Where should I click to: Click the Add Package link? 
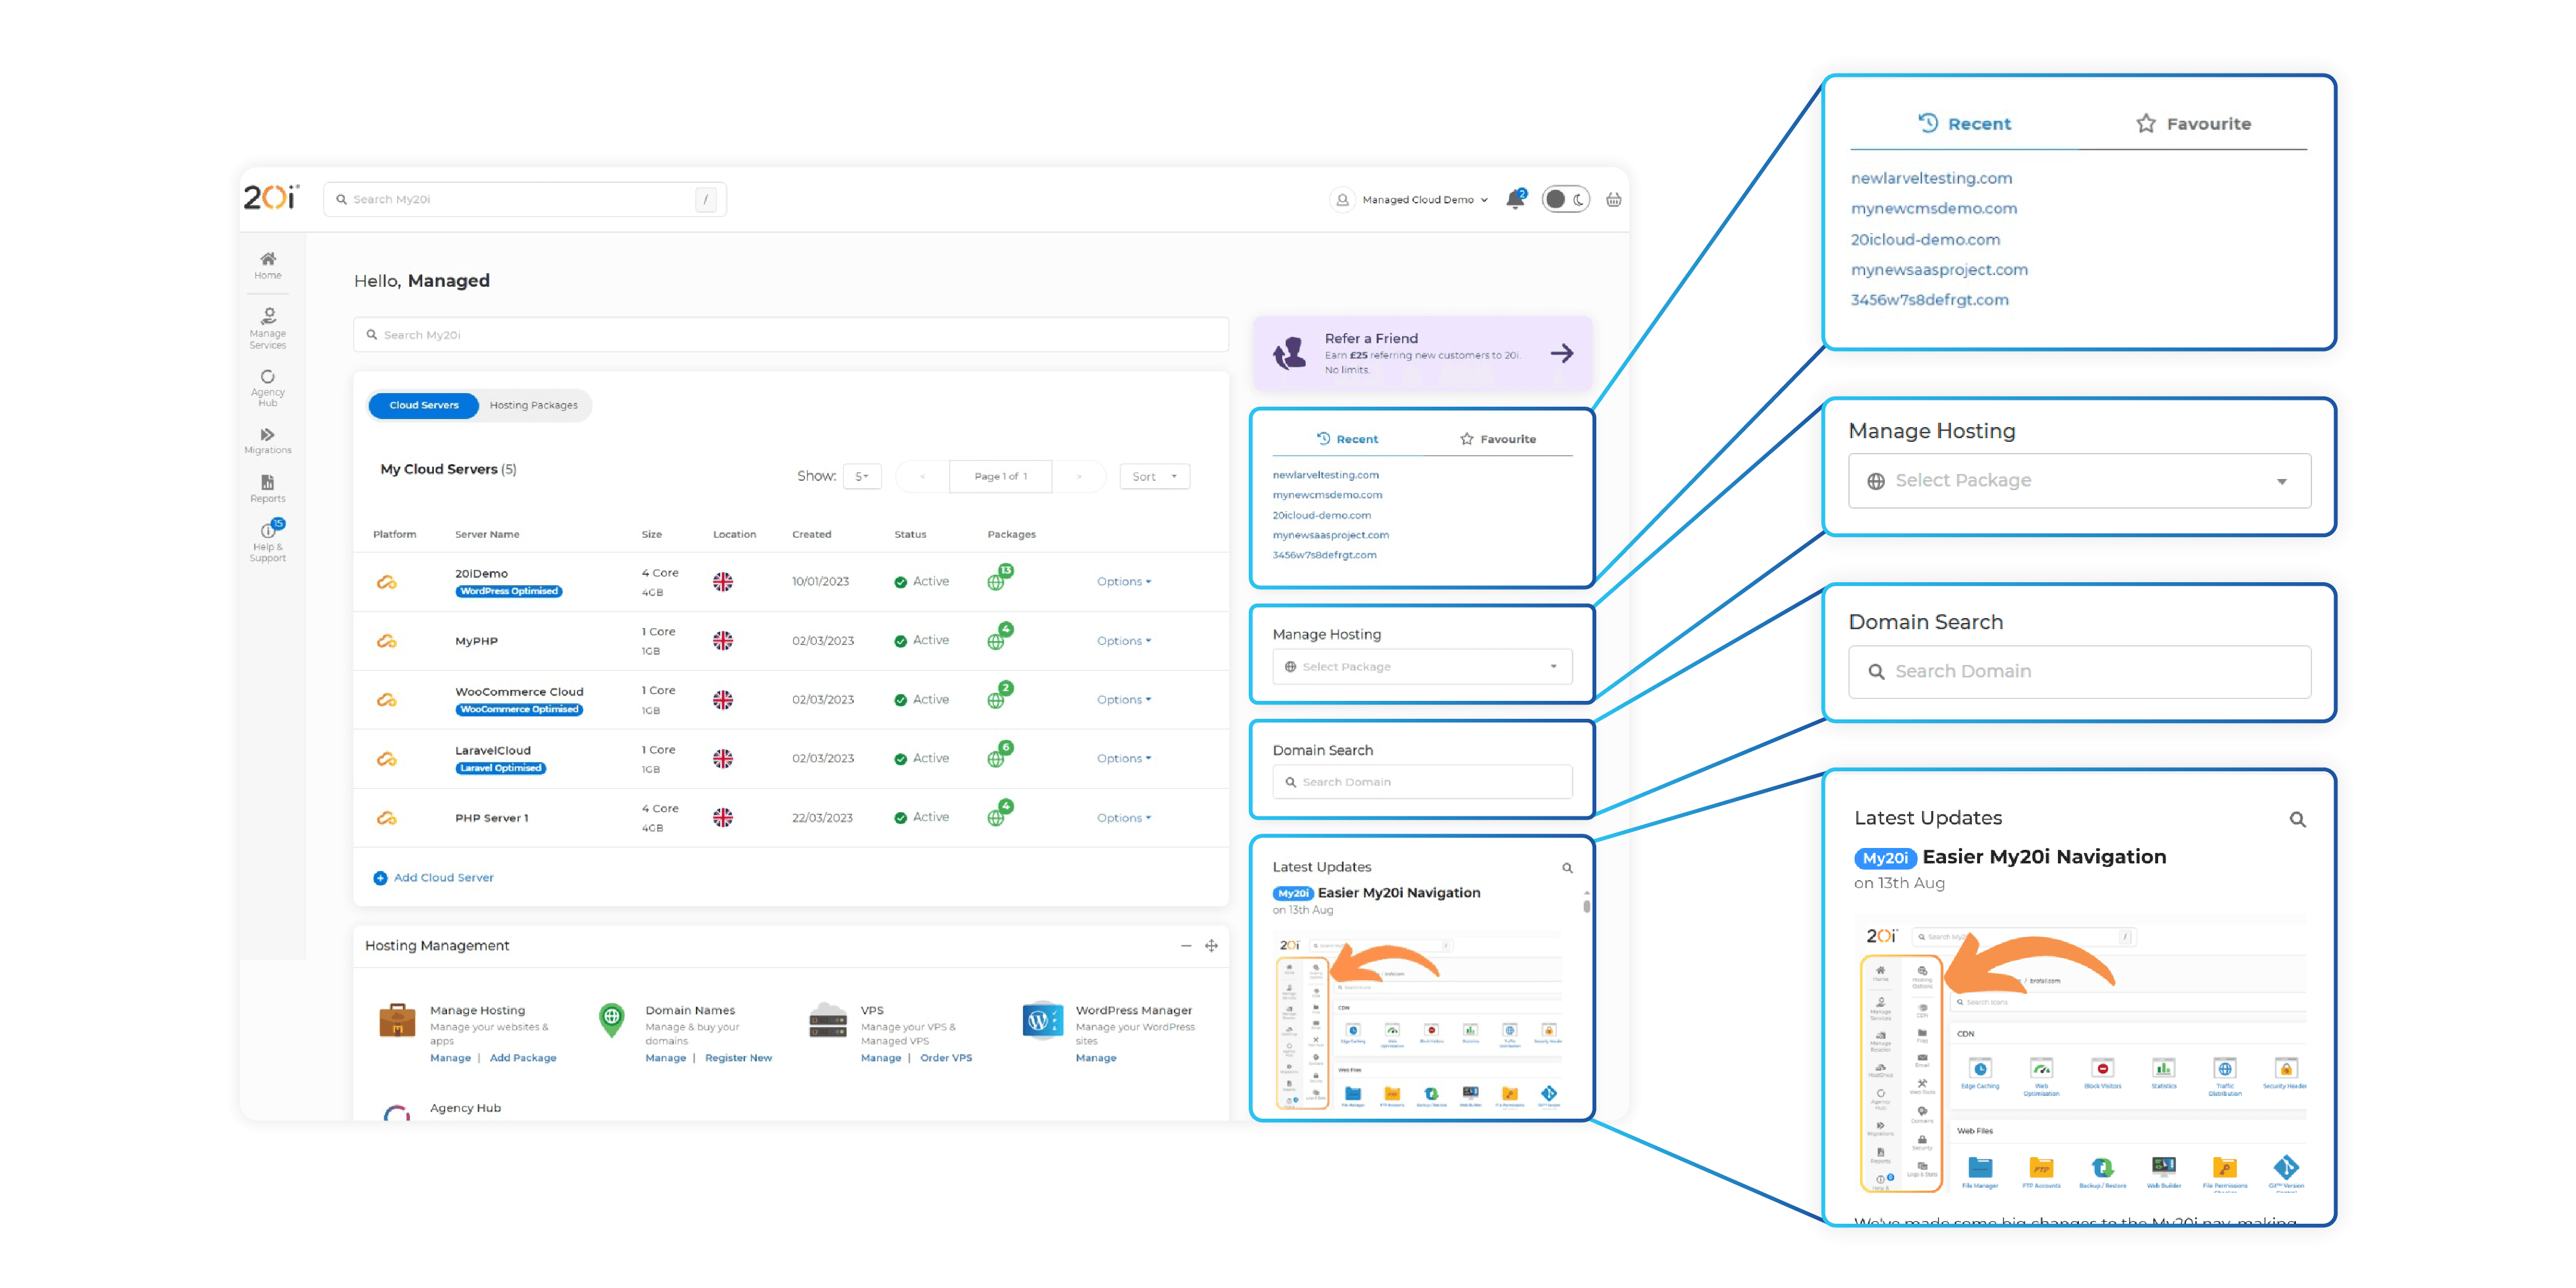coord(522,1058)
